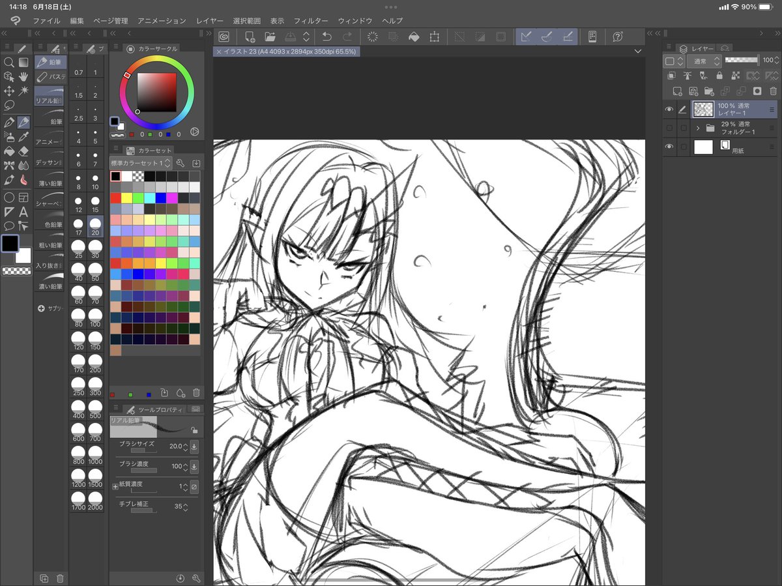Toggle visibility of the 用紙 layer
Image resolution: width=782 pixels, height=586 pixels.
[x=669, y=145]
